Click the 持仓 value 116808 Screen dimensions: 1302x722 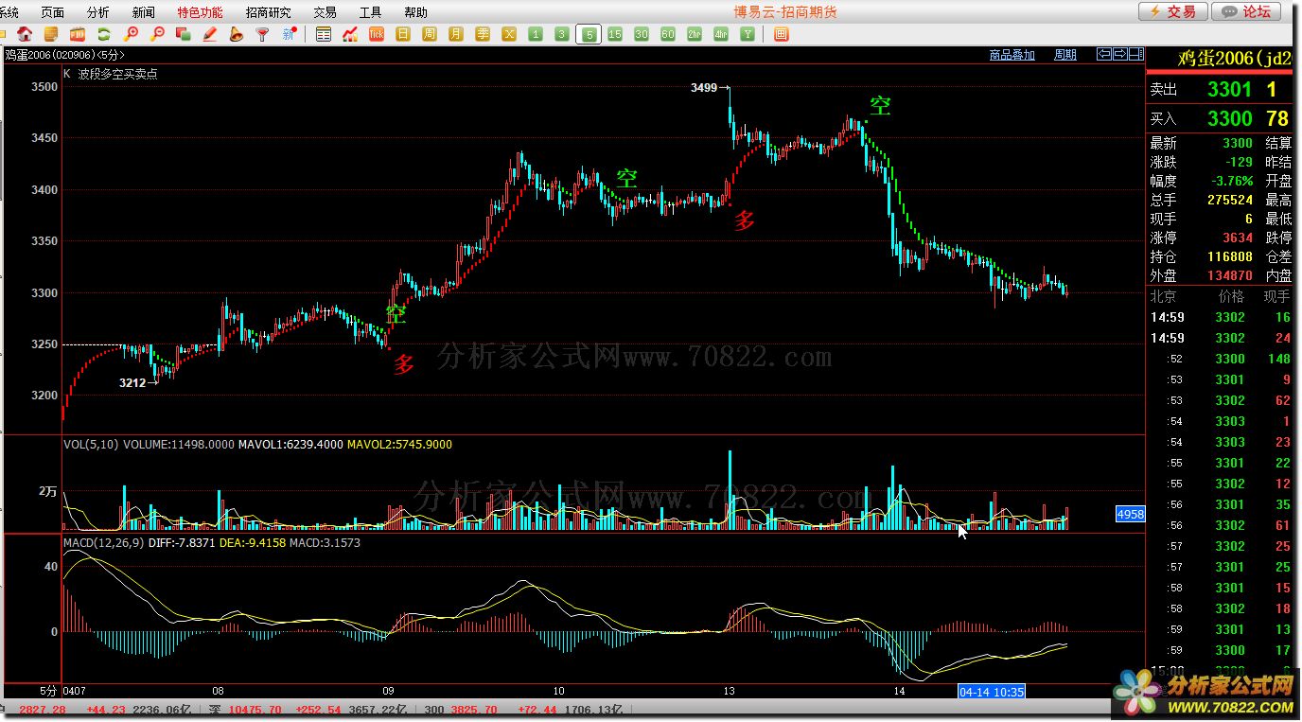pos(1229,256)
